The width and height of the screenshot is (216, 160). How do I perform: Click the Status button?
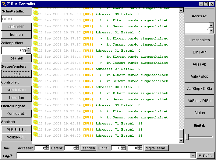(200, 113)
